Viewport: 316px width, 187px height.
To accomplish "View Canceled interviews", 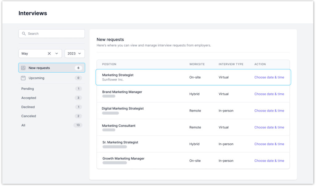I will click(x=29, y=116).
